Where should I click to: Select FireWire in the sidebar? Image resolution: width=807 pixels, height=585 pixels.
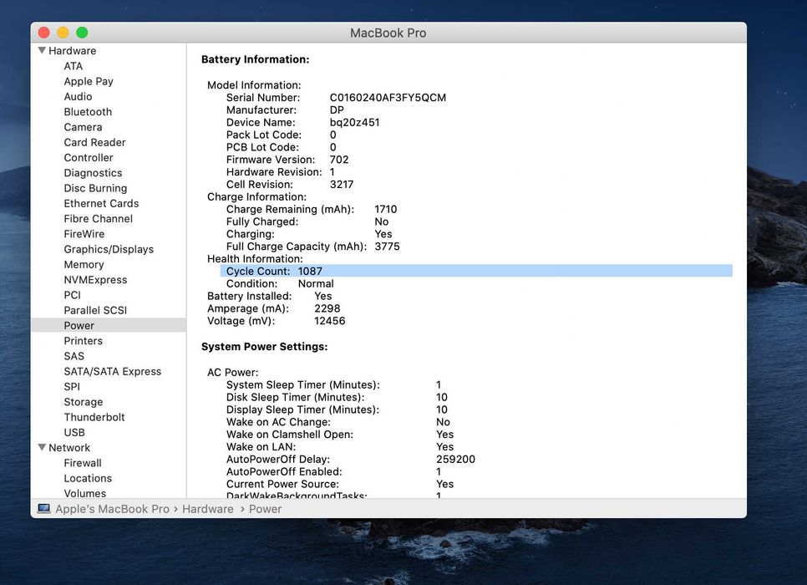[x=84, y=234]
